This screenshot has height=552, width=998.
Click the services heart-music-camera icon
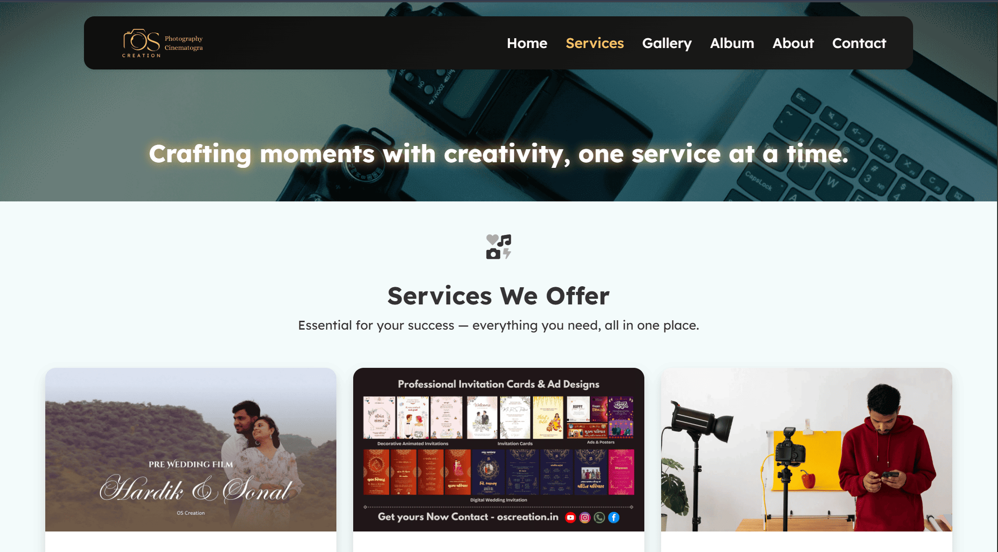[x=498, y=247]
